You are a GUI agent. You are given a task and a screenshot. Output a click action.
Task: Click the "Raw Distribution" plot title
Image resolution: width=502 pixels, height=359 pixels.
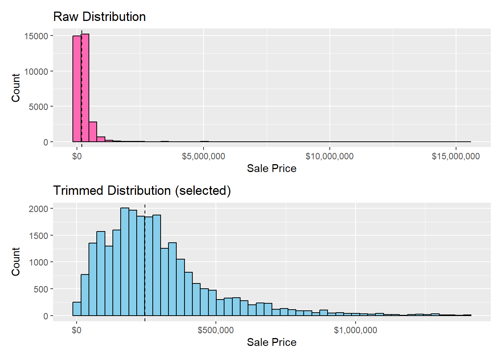point(99,17)
